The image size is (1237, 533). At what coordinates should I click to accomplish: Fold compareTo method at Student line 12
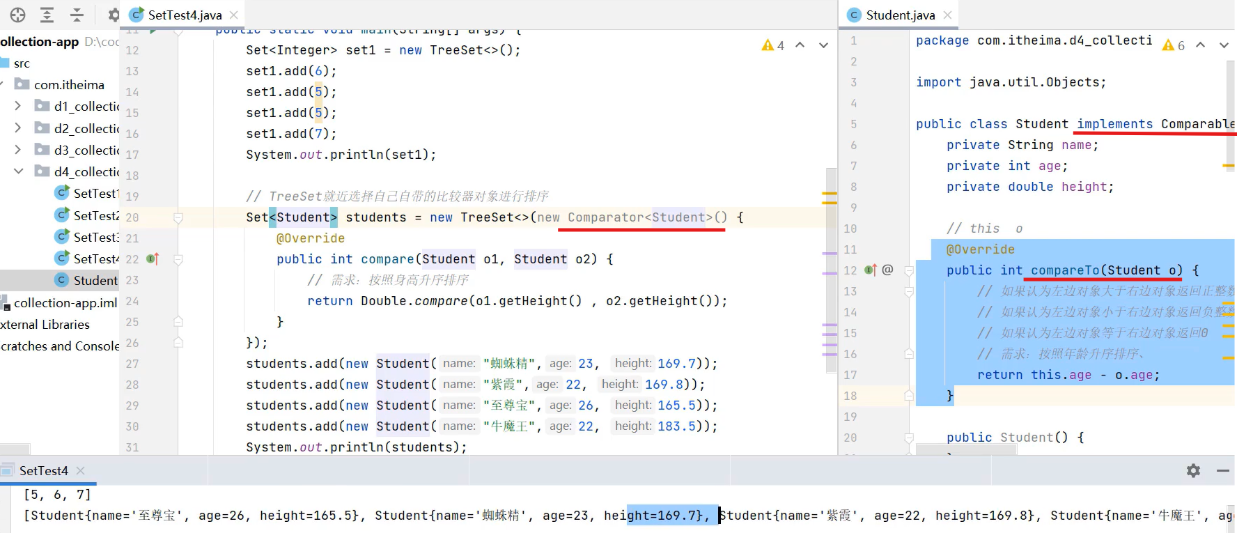coord(909,270)
